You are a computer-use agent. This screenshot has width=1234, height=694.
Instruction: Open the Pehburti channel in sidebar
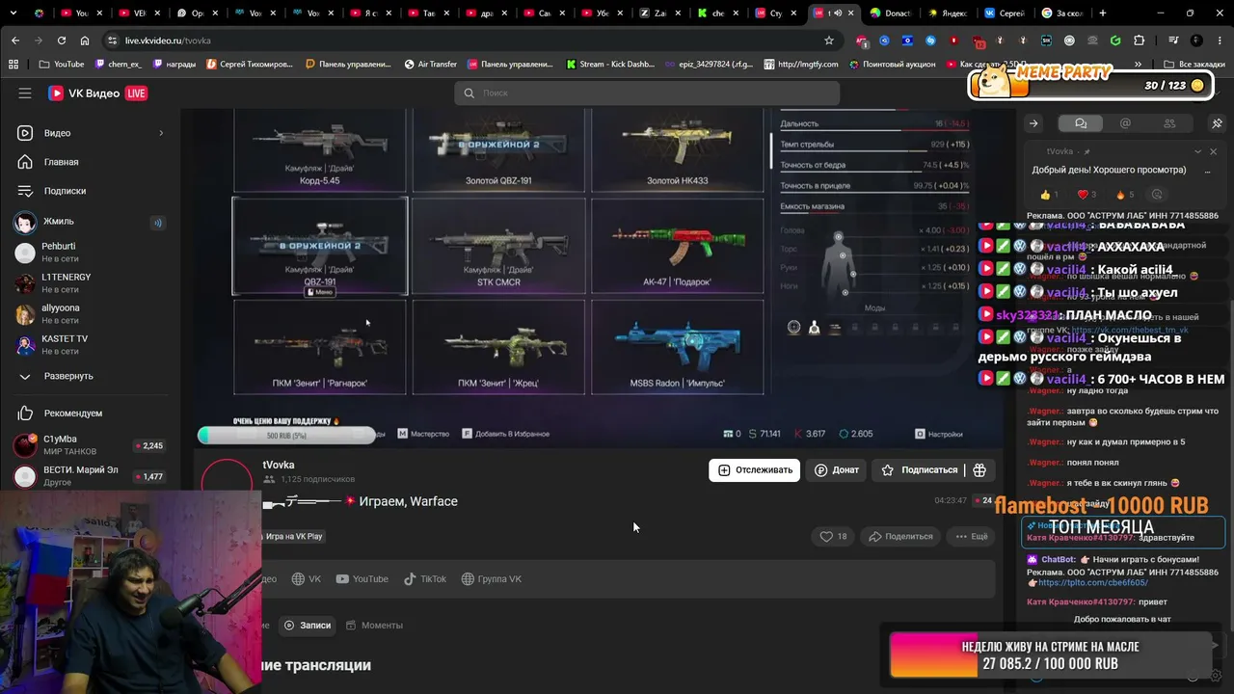92,253
